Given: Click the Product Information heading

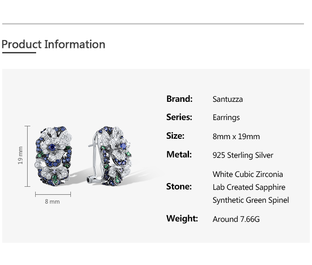Looking at the screenshot, I should pos(53,44).
